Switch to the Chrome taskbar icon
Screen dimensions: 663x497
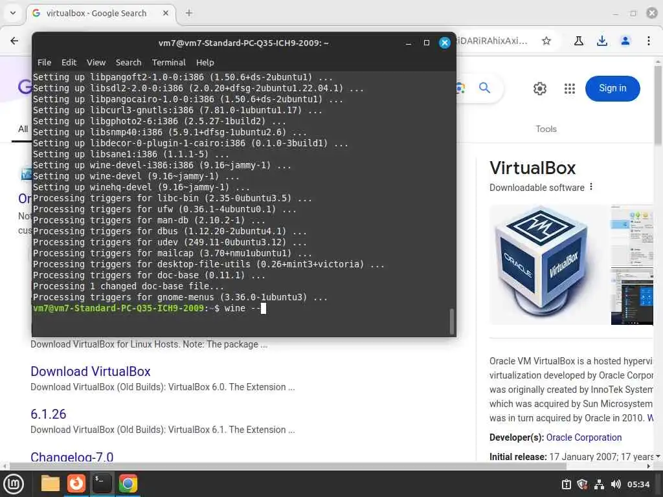point(128,483)
